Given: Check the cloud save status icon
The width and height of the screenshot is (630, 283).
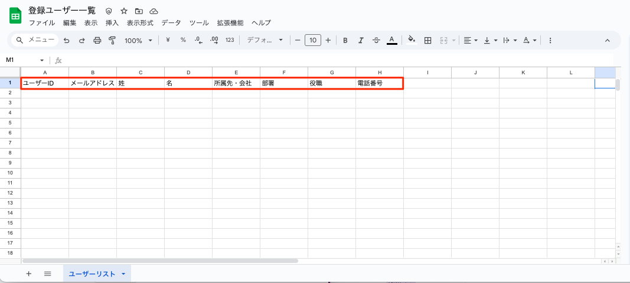Looking at the screenshot, I should [x=153, y=11].
